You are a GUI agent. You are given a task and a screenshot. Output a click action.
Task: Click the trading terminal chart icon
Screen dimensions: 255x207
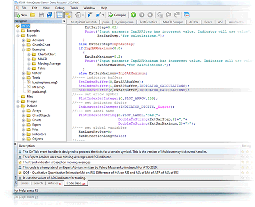pos(187,15)
